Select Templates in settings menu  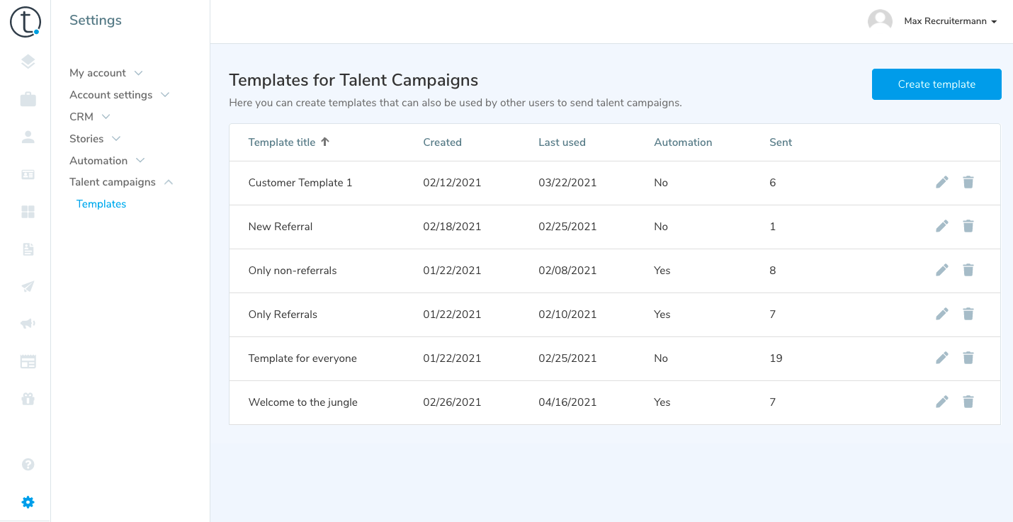(101, 204)
